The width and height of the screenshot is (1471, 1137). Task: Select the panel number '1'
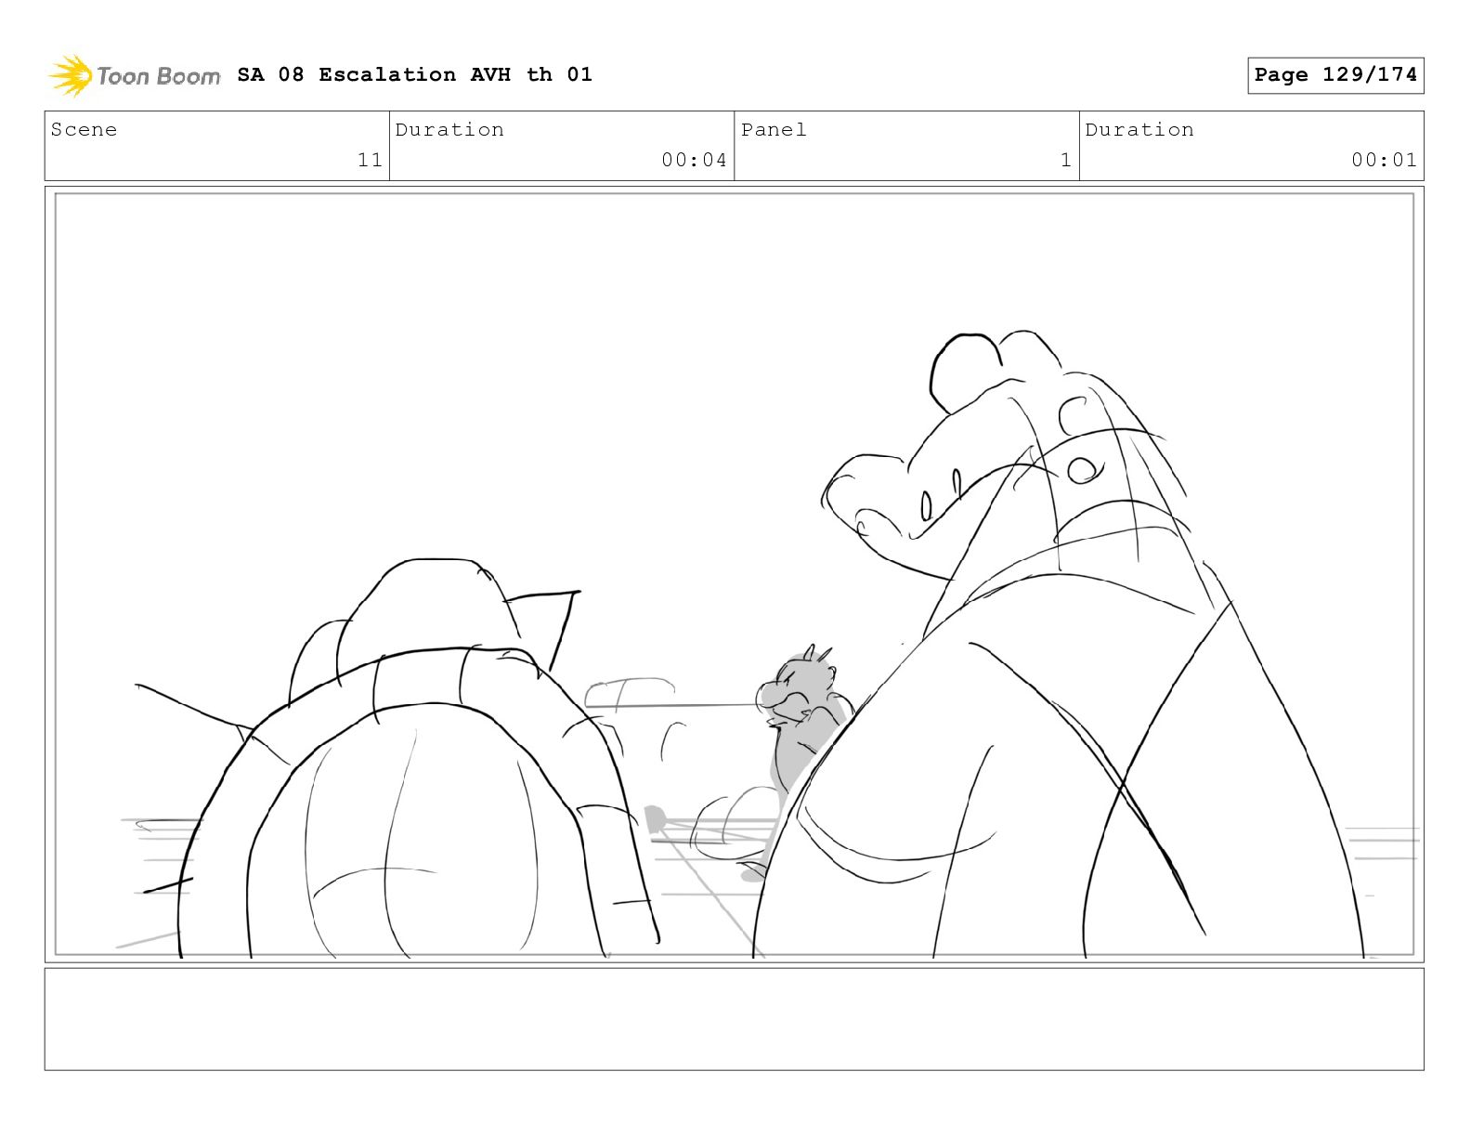pyautogui.click(x=1066, y=160)
